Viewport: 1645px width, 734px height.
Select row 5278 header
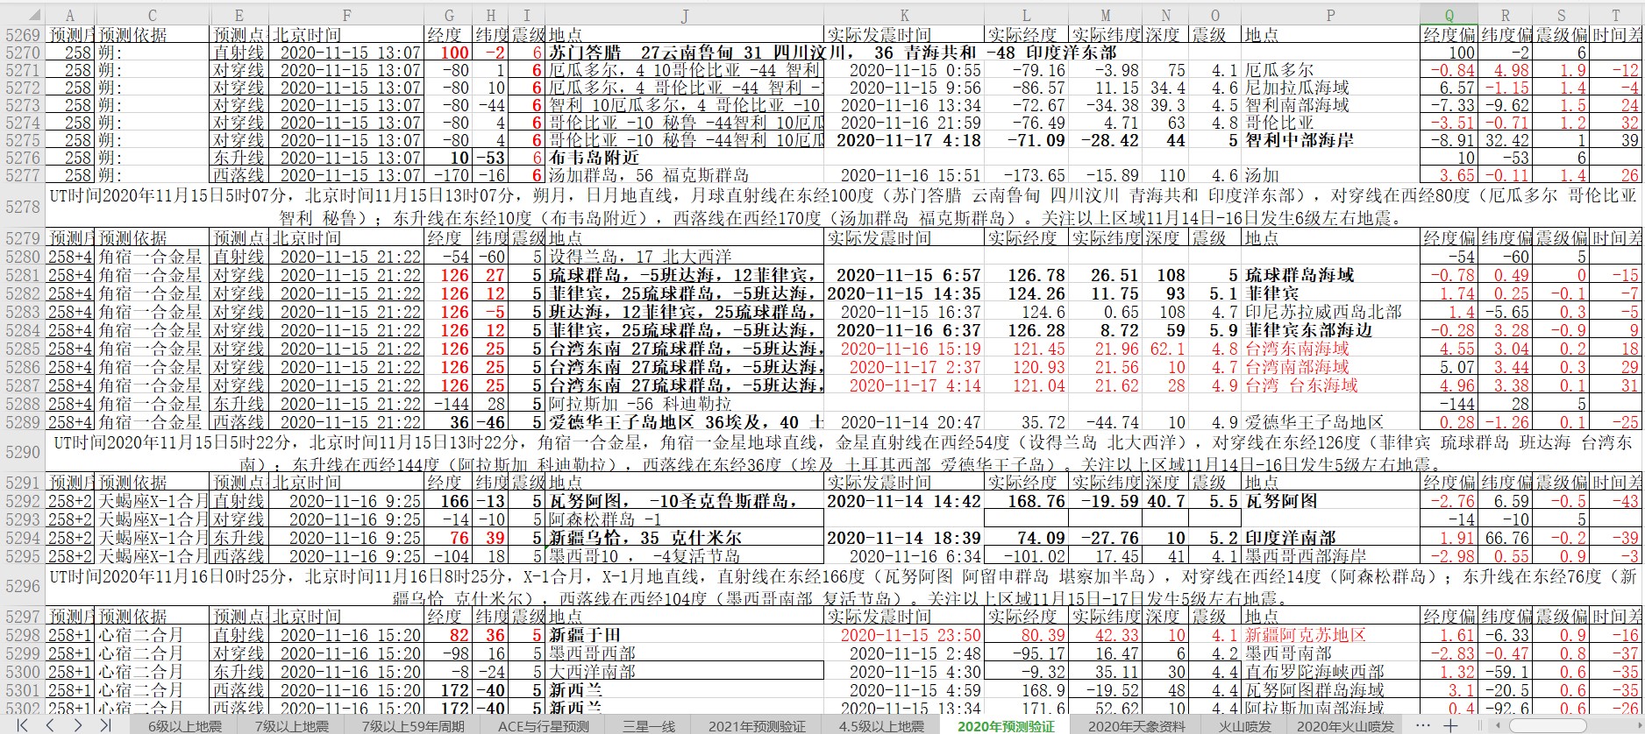[x=23, y=207]
